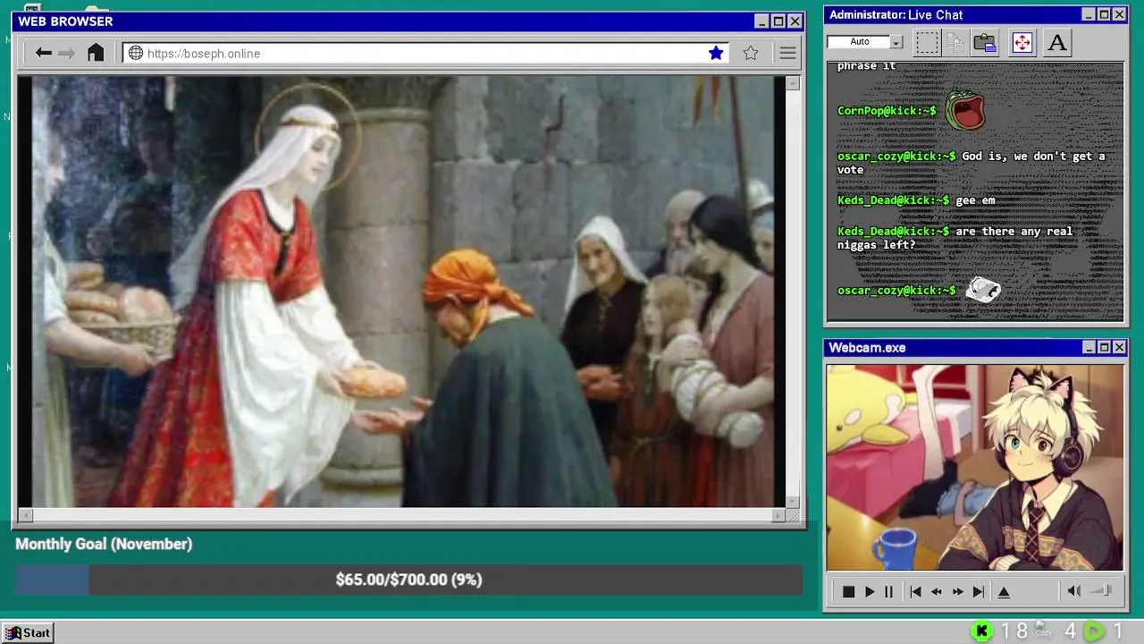Close the Web Browser window
This screenshot has height=644, width=1144.
(795, 21)
